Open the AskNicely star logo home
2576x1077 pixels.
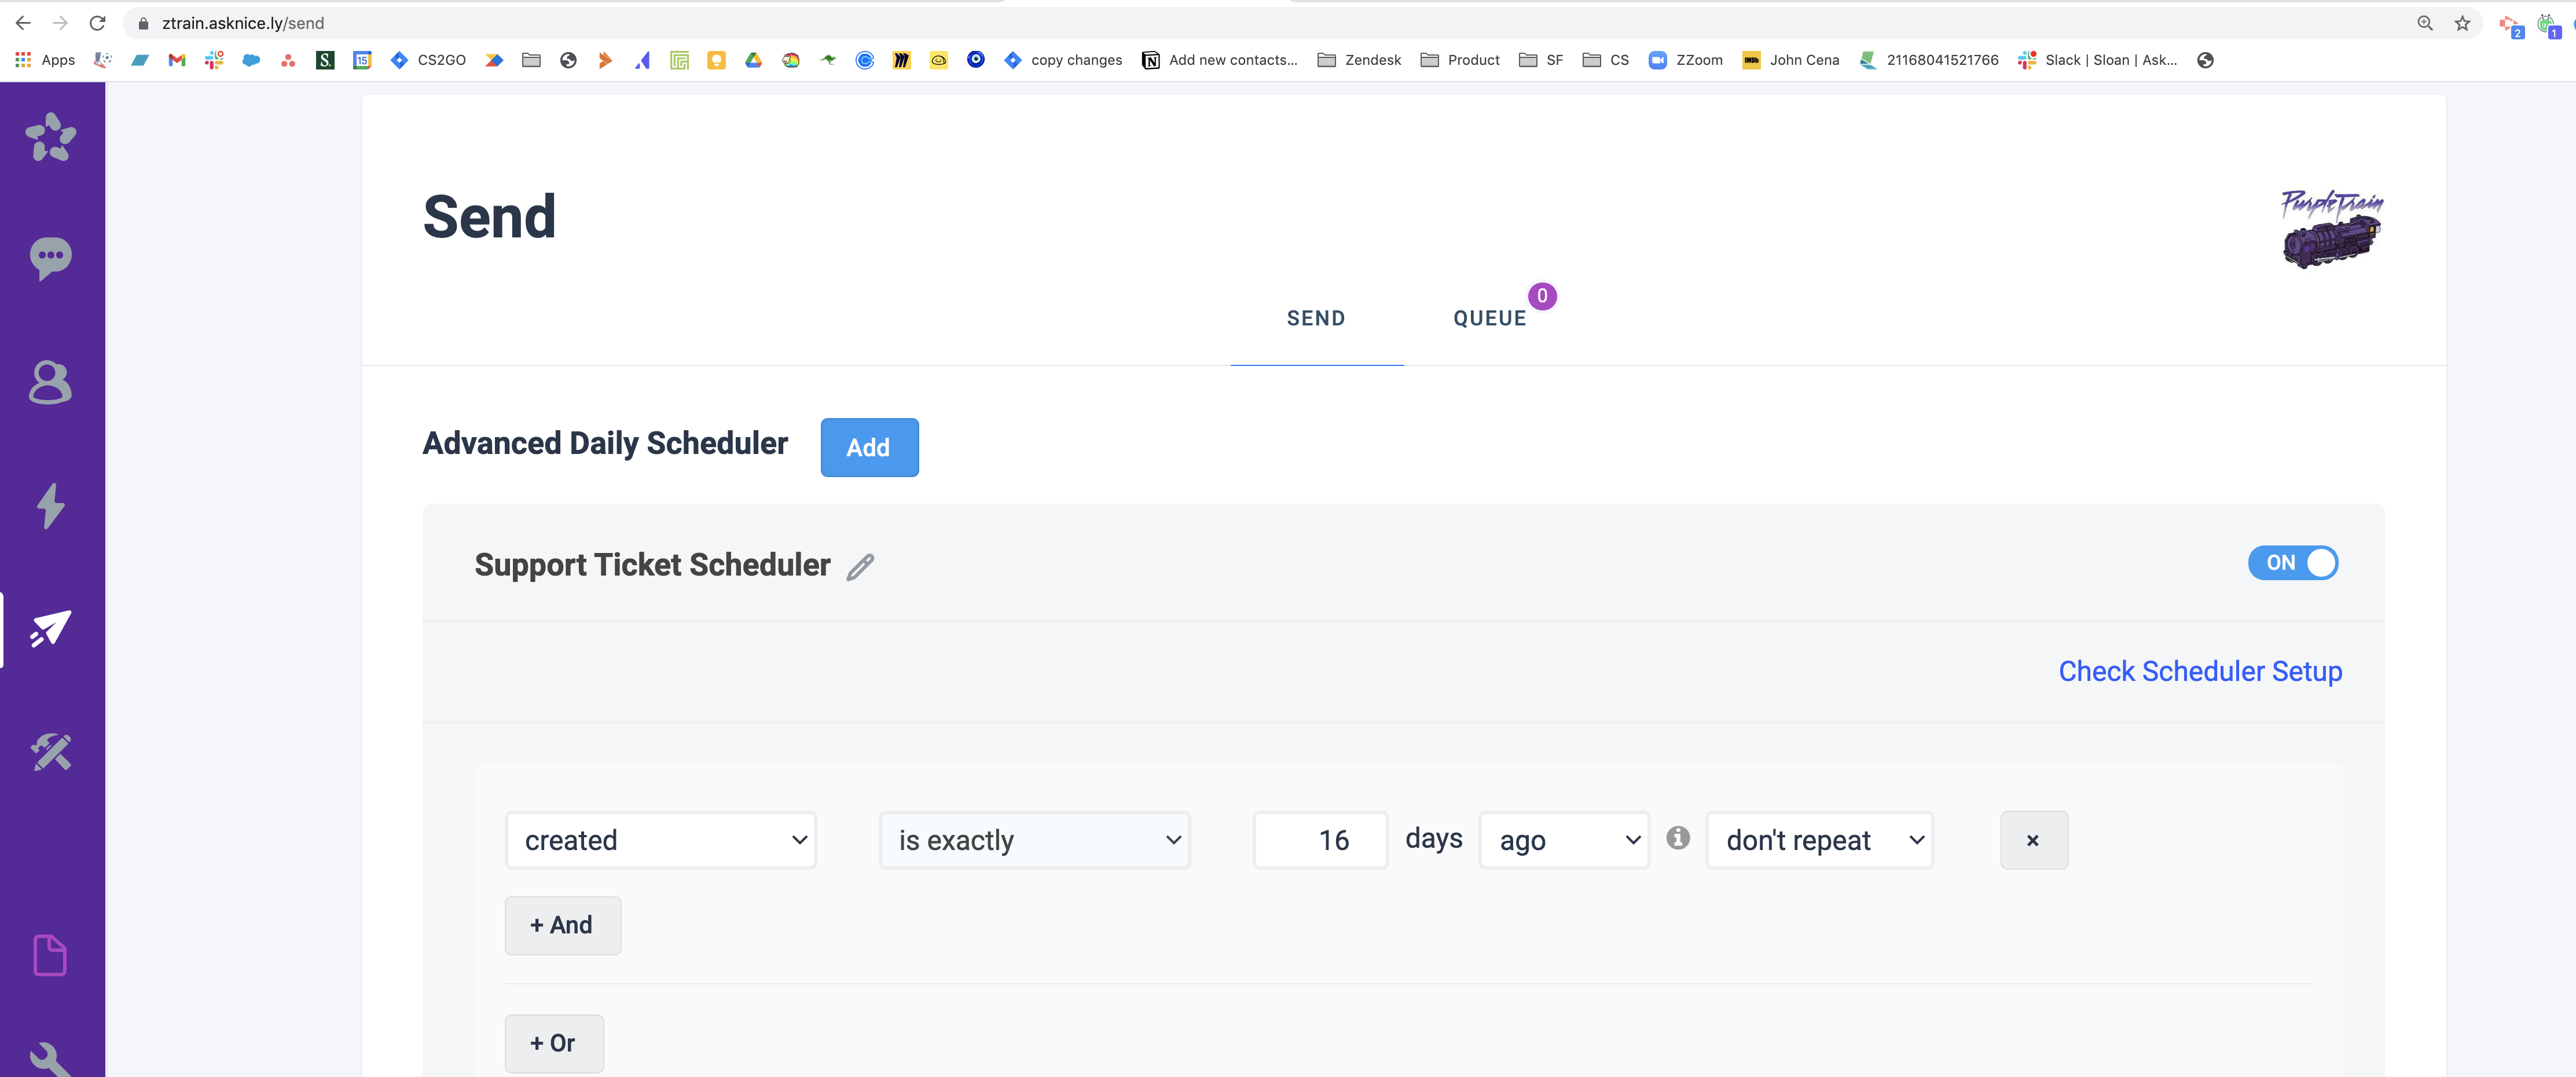tap(51, 137)
